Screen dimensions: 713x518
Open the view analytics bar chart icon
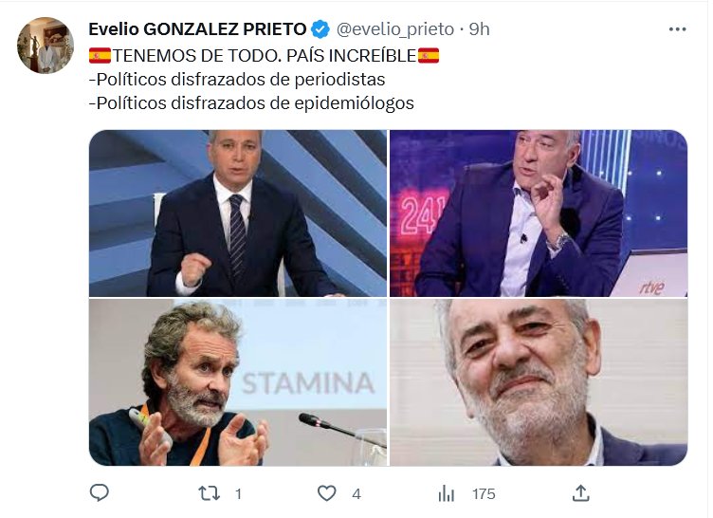pos(447,493)
